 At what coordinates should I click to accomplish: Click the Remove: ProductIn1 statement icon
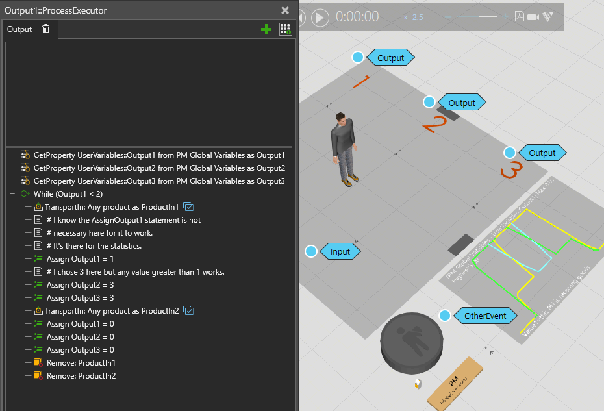tap(38, 362)
